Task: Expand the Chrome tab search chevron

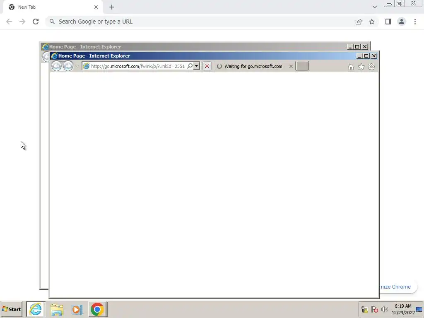Action: coord(374,7)
